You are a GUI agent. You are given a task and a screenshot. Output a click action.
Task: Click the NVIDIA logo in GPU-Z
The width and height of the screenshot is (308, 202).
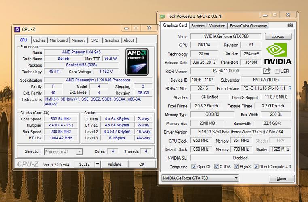point(278,53)
